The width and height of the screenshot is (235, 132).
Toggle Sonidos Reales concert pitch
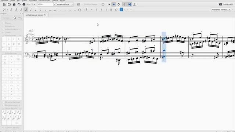pyautogui.click(x=91, y=4)
